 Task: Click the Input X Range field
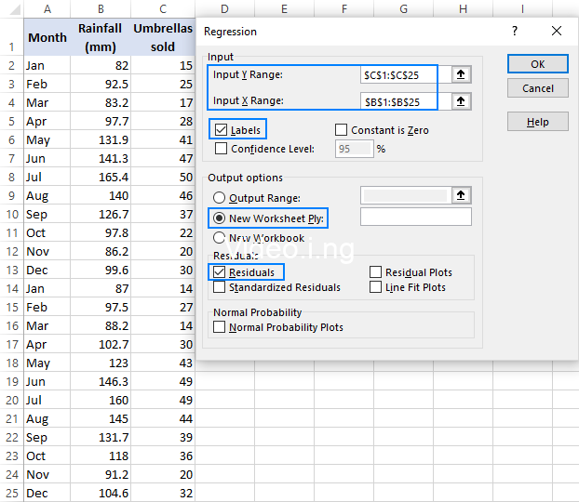[x=406, y=101]
